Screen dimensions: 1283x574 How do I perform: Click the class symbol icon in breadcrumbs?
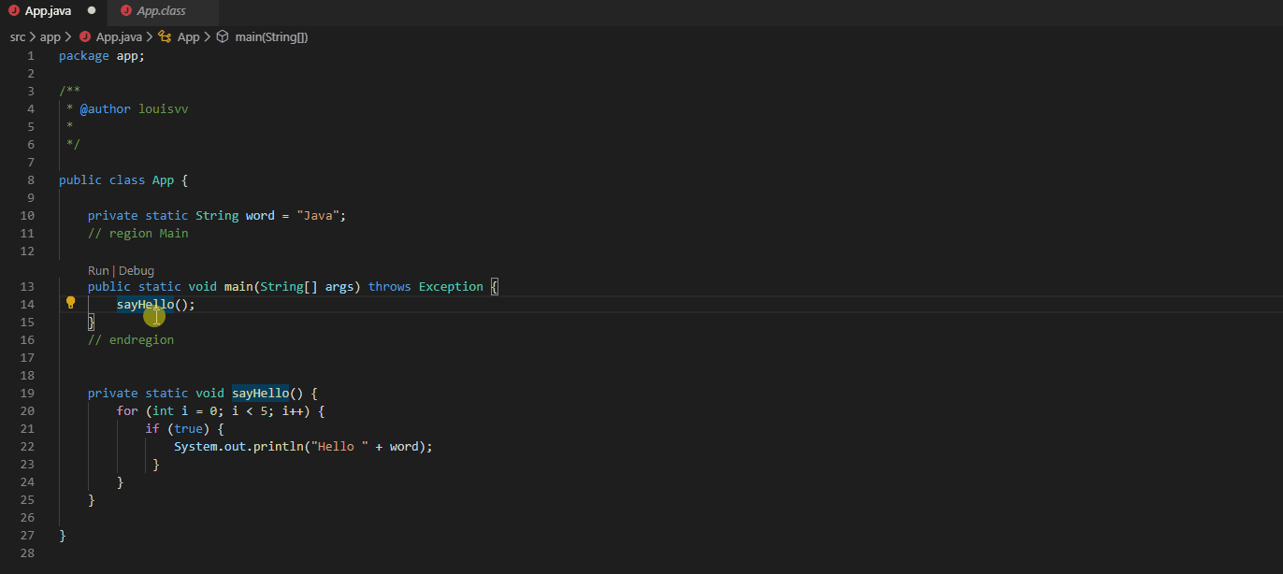tap(165, 37)
